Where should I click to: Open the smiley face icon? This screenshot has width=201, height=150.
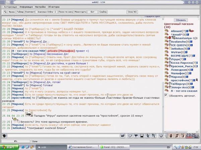[161, 136]
